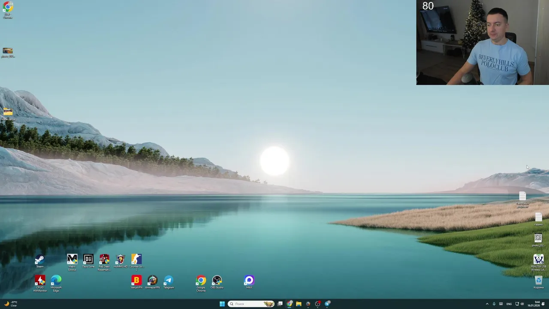The image size is (549, 309).
Task: Click the microphone icon in system tray
Action: [x=494, y=304]
